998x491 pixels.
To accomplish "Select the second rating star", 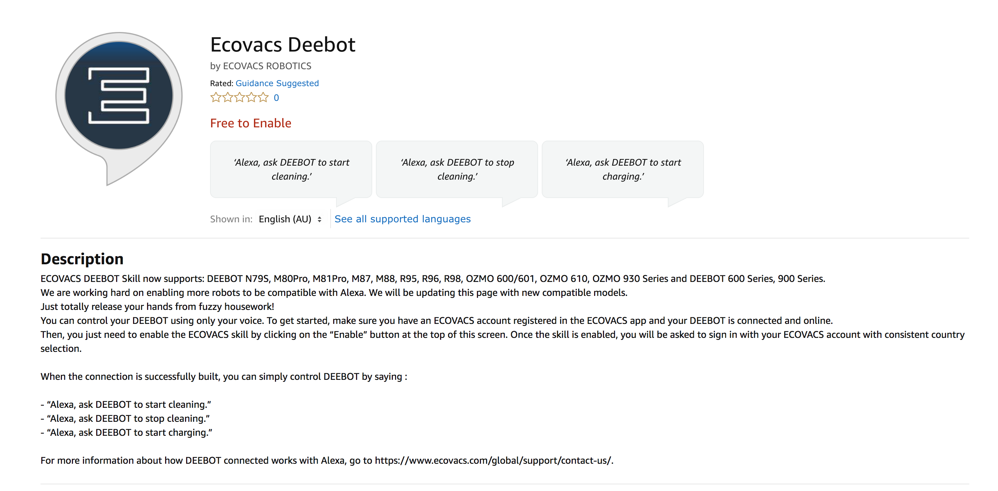I will pos(227,98).
